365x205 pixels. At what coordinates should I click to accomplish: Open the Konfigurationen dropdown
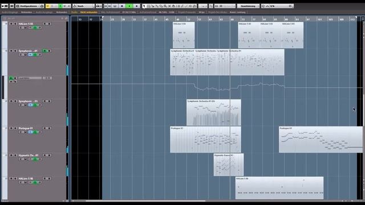28,6
